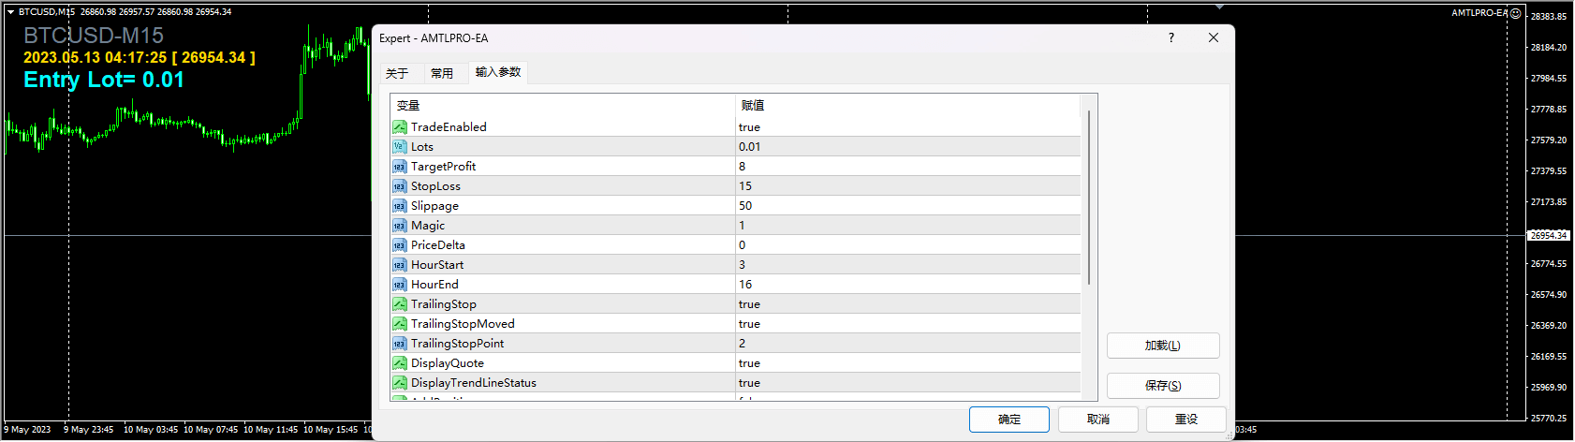
Task: Toggle the TrailingStopMoved true value
Action: pos(749,324)
